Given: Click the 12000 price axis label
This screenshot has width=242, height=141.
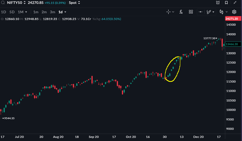Looking at the screenshot, I should tap(231, 72).
